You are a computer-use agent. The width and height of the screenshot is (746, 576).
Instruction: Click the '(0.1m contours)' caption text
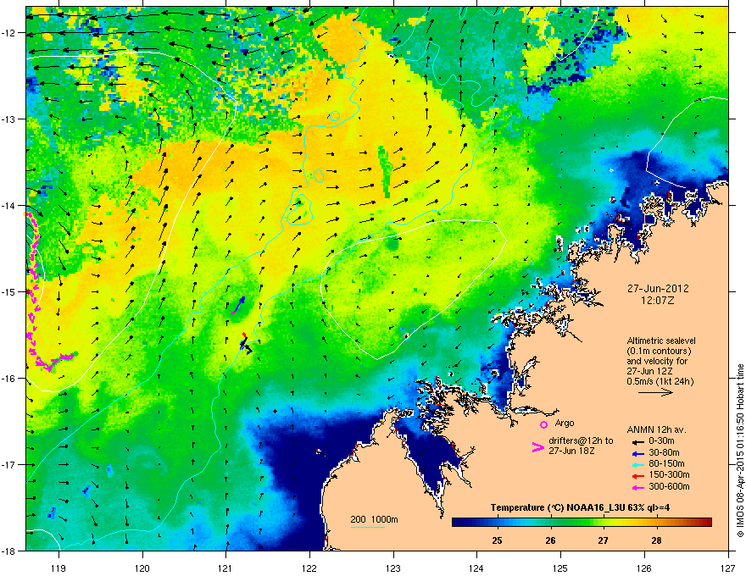point(659,351)
